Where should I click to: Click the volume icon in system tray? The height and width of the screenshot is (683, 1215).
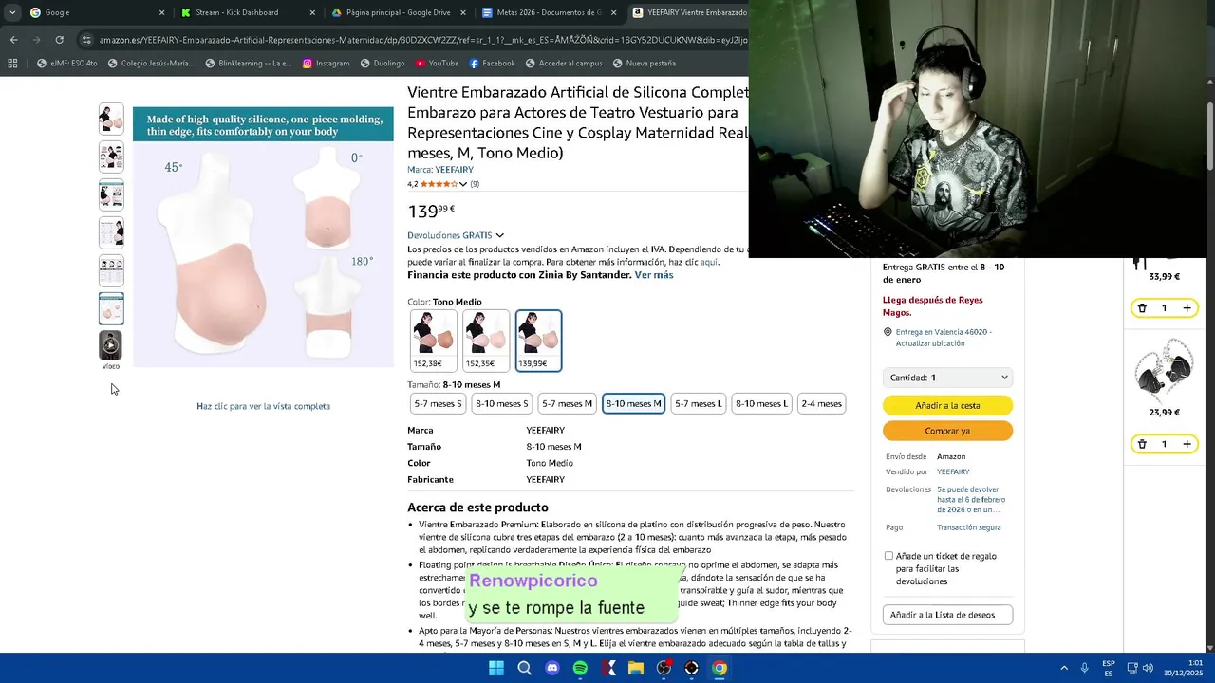(x=1148, y=668)
